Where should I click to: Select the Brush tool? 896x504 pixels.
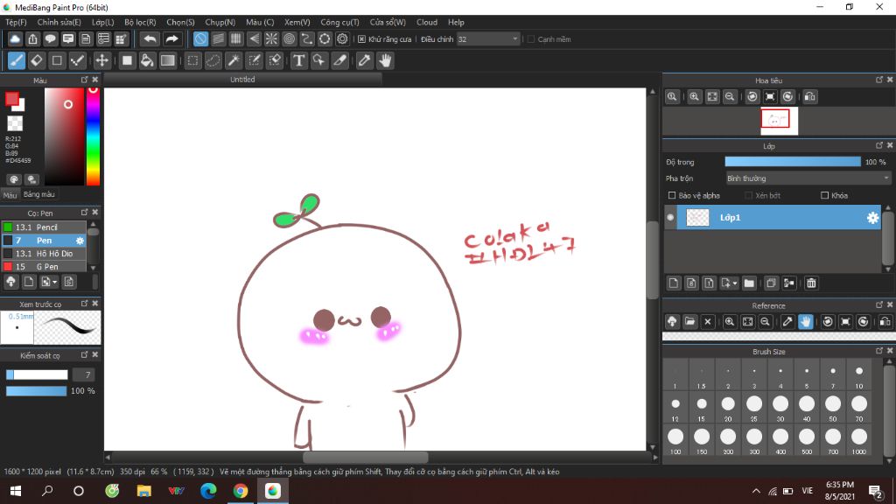(17, 60)
